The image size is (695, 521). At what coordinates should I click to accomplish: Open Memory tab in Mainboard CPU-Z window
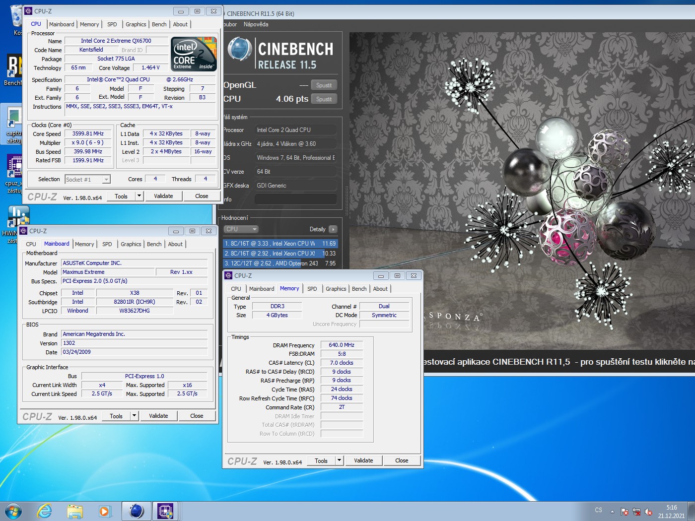[84, 244]
